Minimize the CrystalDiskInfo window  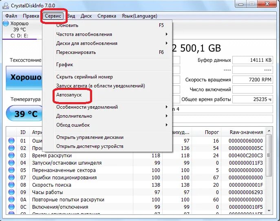click(241, 4)
